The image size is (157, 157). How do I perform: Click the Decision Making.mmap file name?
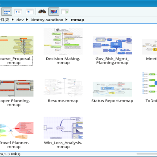(63, 61)
